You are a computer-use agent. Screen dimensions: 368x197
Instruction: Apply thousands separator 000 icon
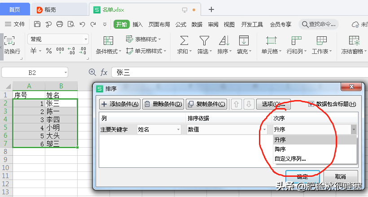(x=60, y=51)
